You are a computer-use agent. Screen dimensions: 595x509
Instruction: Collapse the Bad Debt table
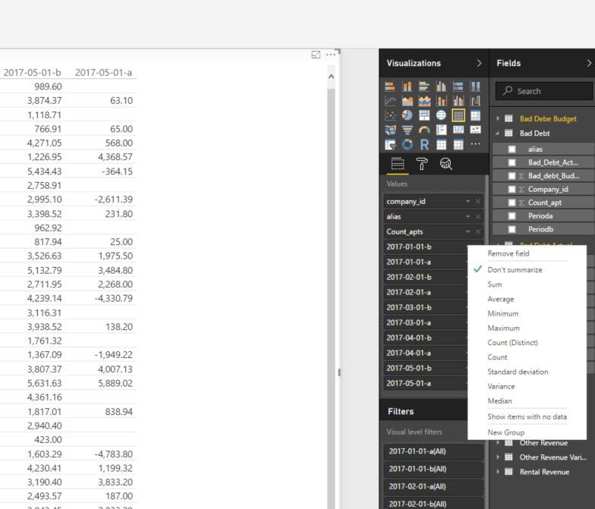coord(498,134)
